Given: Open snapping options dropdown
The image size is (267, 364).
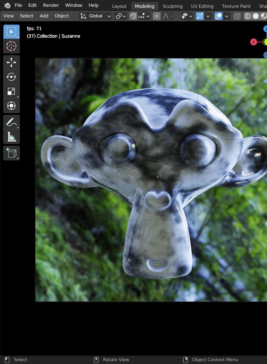Looking at the screenshot, I should [x=144, y=16].
